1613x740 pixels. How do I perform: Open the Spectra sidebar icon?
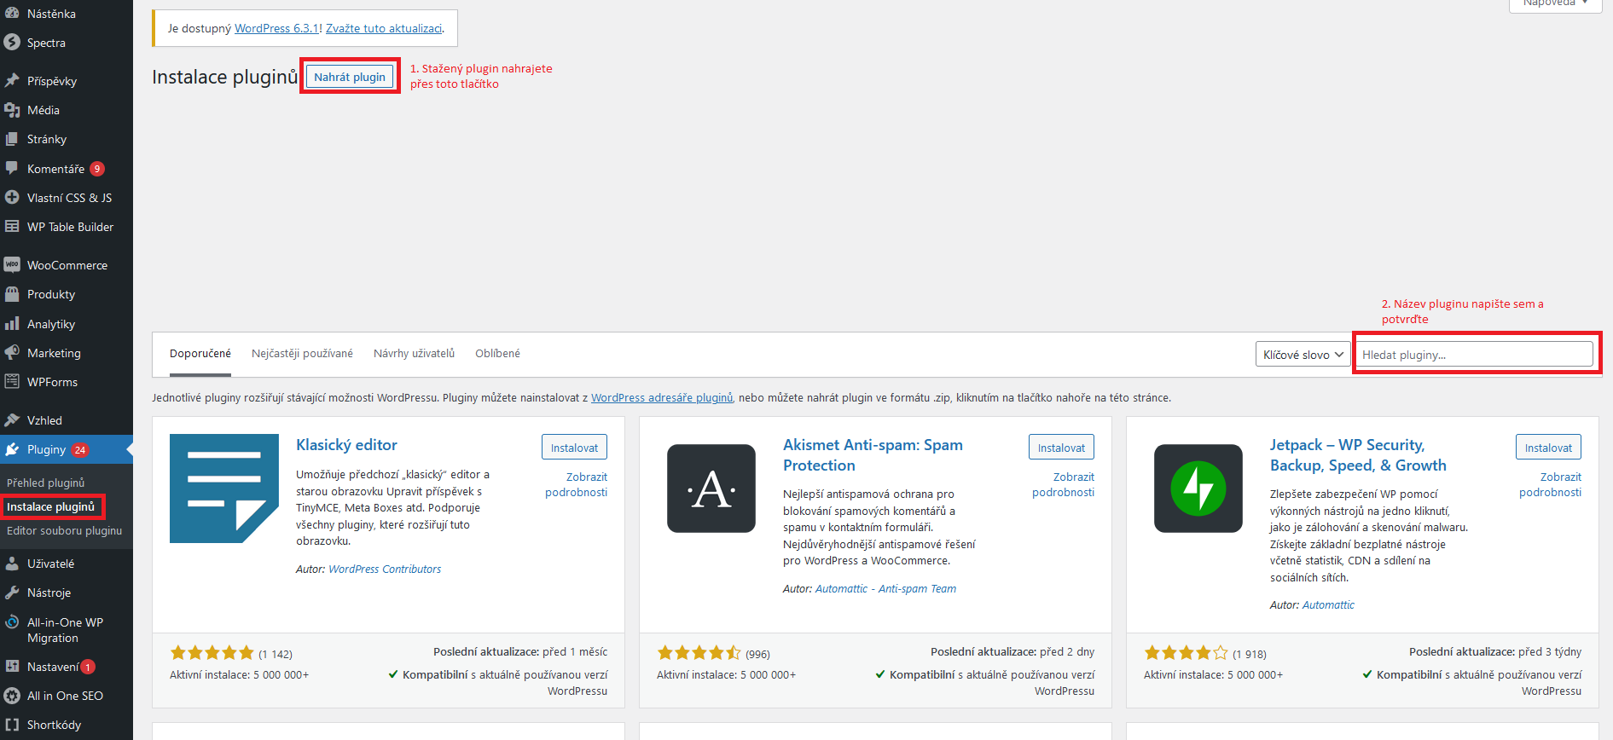[x=12, y=43]
